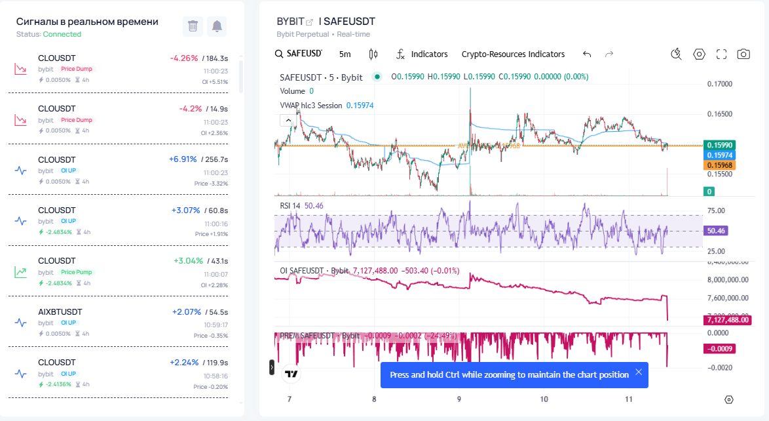
Task: Click the VWAP hlc3 Session legend
Action: tap(311, 106)
